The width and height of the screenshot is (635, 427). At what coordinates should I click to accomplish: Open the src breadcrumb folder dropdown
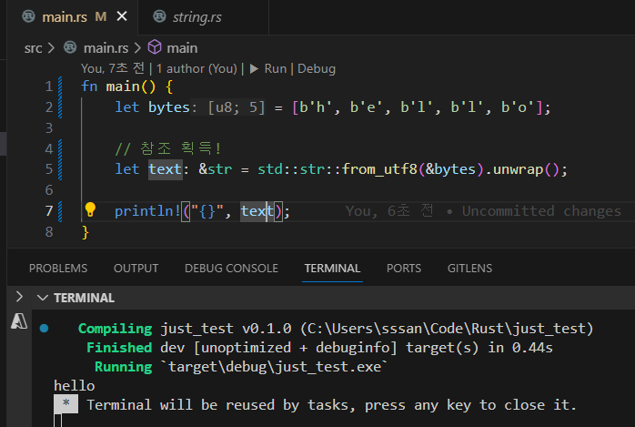[33, 47]
